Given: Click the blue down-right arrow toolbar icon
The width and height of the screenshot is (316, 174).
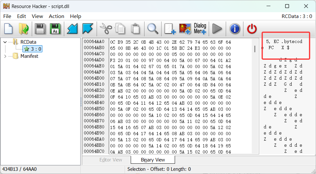Looking at the screenshot, I should (x=88, y=29).
